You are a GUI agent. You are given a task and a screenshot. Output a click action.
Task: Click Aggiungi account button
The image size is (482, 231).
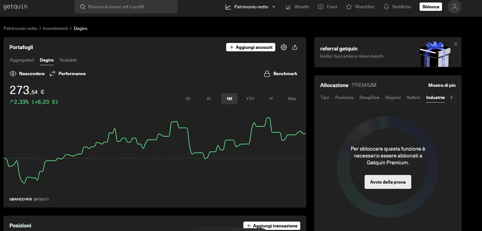[x=251, y=47]
